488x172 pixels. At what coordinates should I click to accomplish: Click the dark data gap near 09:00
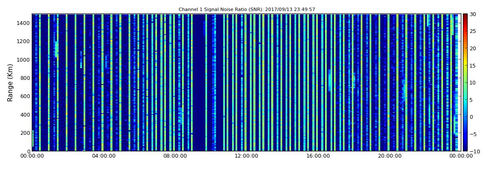tap(198, 82)
